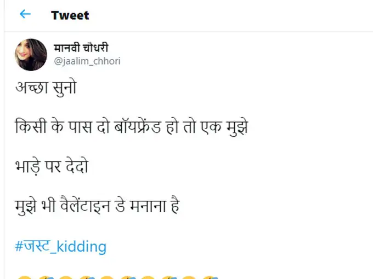Click the Tweet header title

click(70, 15)
